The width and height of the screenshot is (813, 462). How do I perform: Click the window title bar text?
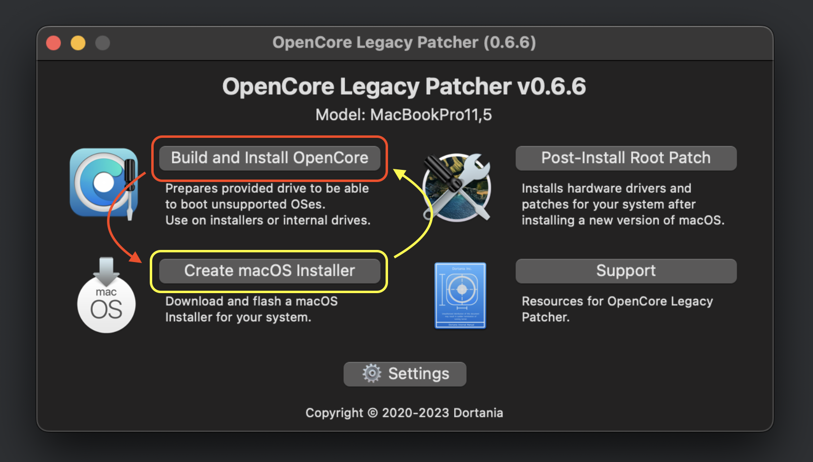[x=404, y=43]
